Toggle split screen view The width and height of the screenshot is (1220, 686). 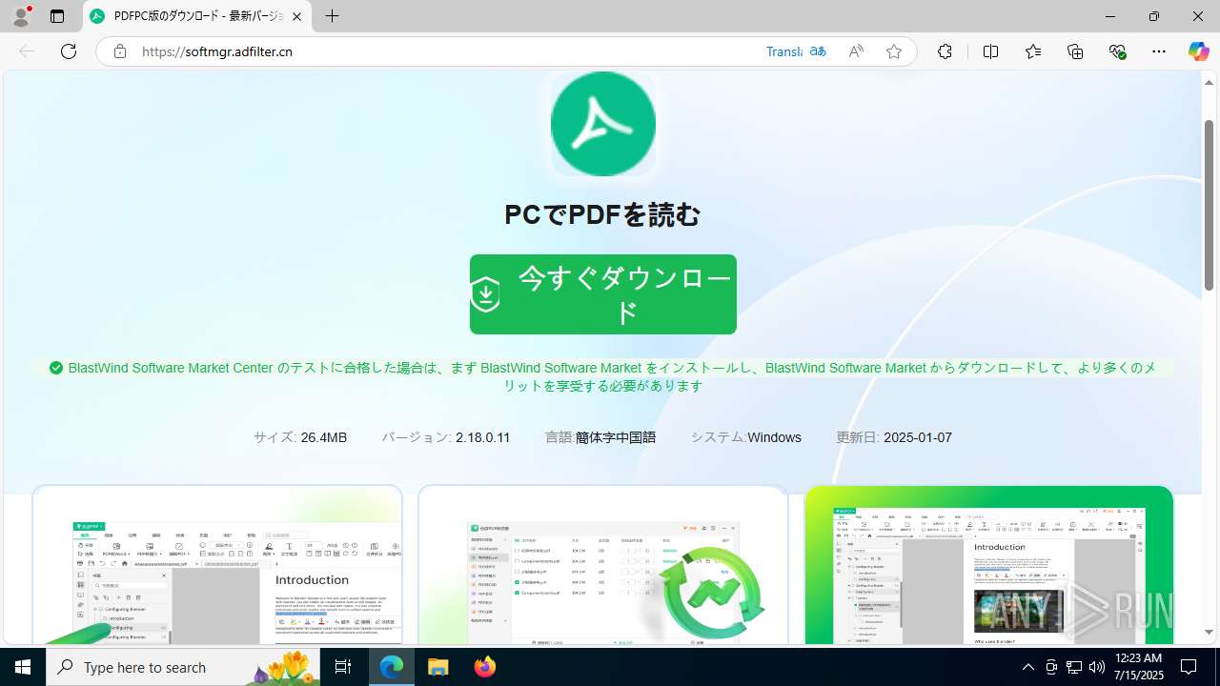990,51
